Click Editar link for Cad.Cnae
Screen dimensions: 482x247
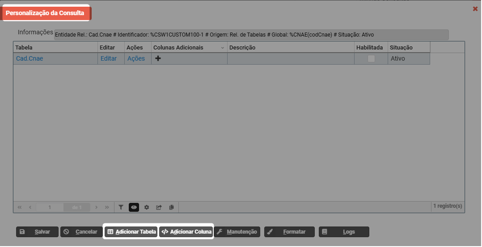(108, 58)
